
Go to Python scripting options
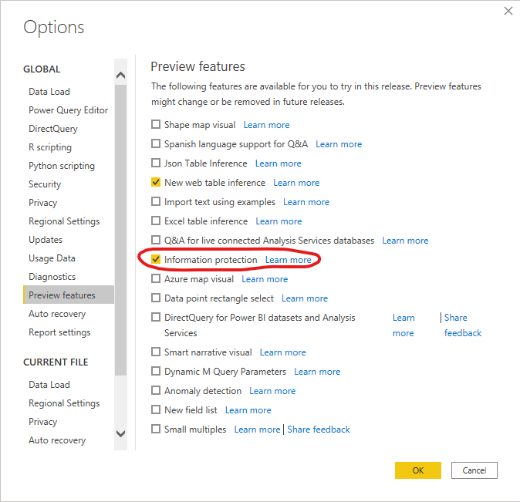coord(62,166)
